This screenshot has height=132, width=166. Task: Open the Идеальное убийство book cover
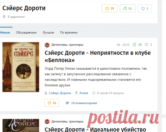click(x=21, y=126)
